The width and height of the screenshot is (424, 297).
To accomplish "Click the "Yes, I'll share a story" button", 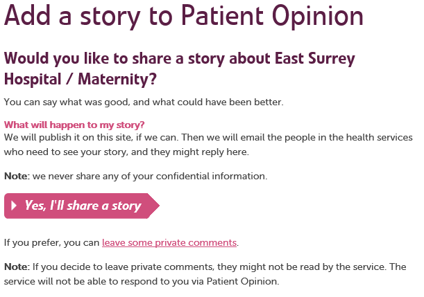I will tap(82, 206).
